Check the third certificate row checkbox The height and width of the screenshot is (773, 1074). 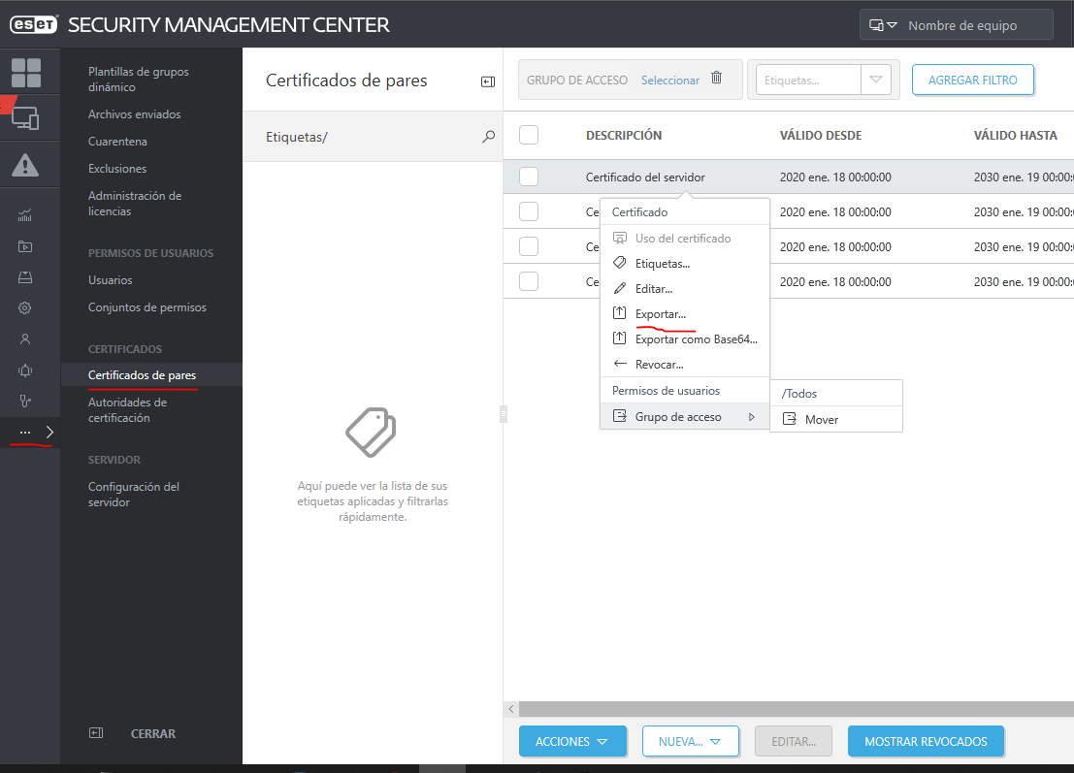pyautogui.click(x=529, y=246)
